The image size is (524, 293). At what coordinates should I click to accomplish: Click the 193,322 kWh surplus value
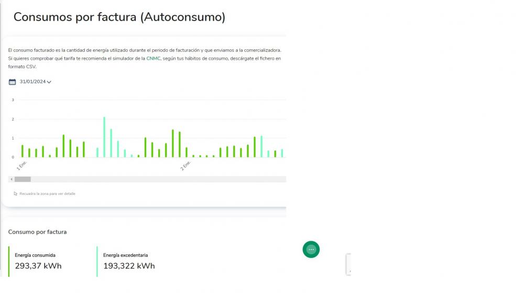[129, 266]
